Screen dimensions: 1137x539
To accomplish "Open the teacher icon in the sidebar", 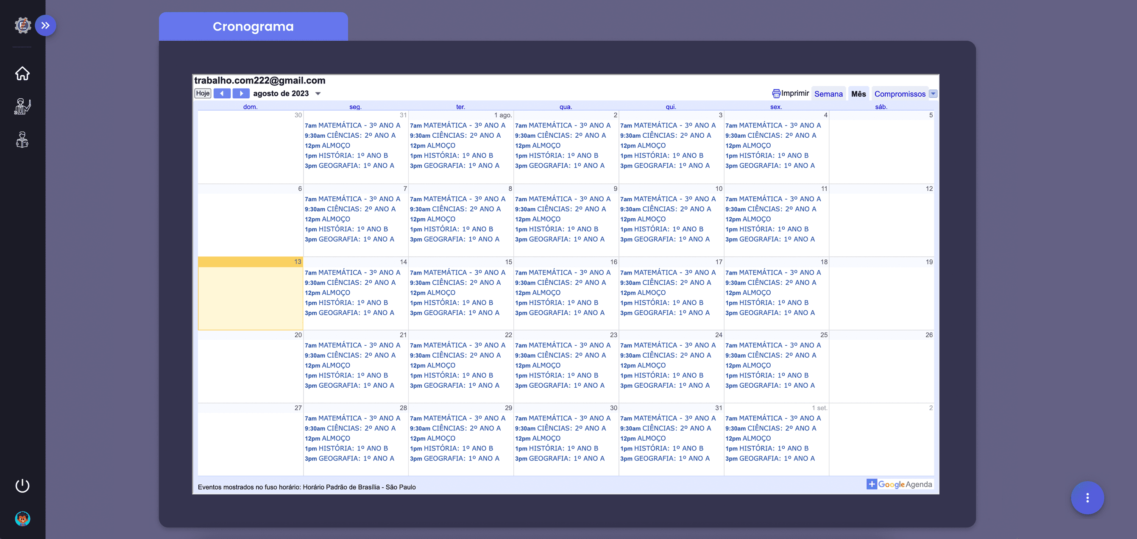I will tap(22, 106).
